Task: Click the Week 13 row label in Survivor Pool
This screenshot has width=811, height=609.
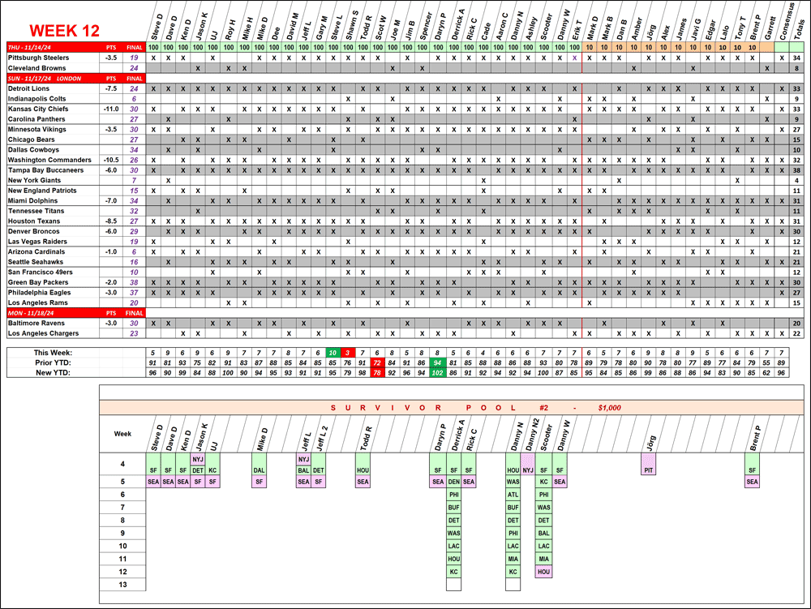Action: click(122, 585)
